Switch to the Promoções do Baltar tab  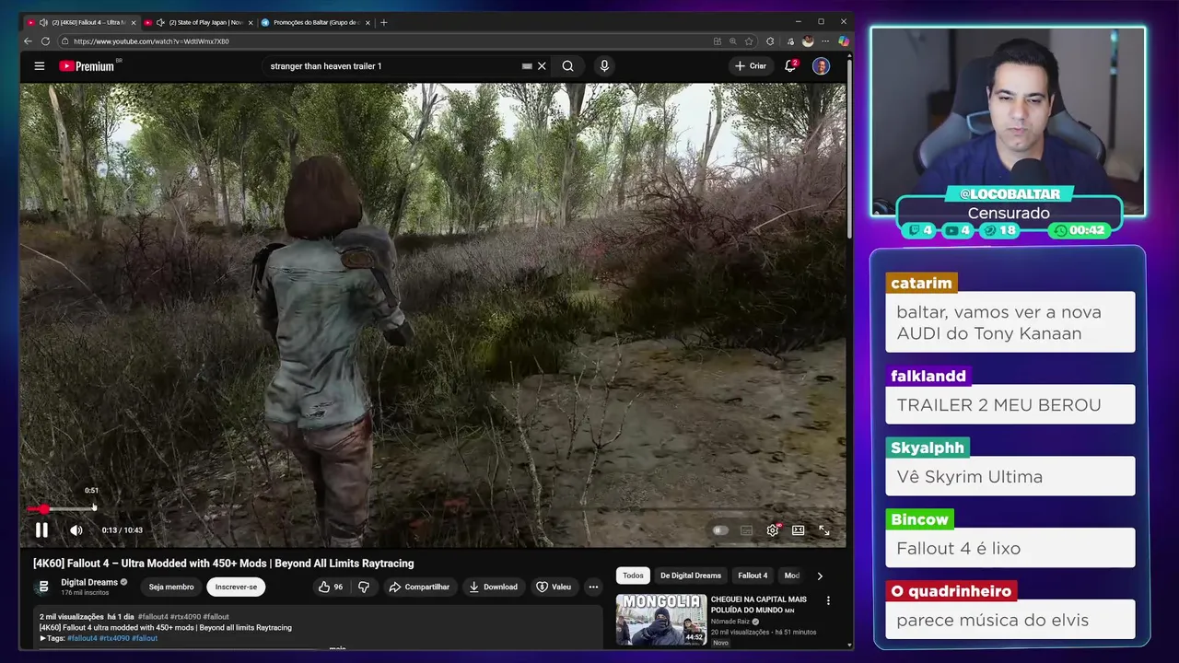point(316,22)
